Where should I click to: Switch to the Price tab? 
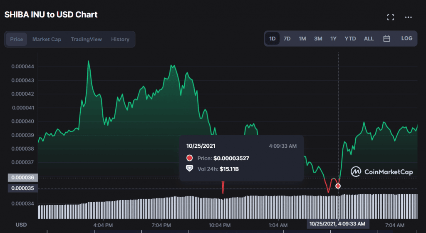coord(17,40)
